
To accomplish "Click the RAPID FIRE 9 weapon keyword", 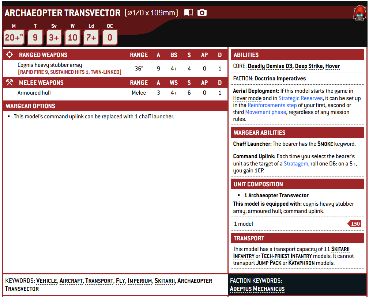I will coord(34,72).
